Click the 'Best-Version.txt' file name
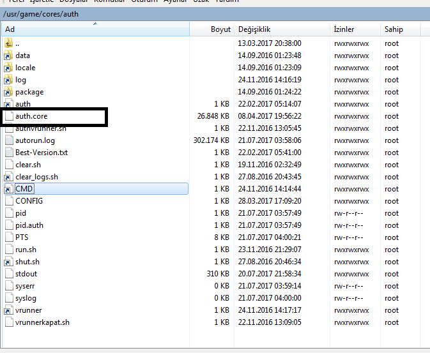The image size is (430, 353). (42, 153)
